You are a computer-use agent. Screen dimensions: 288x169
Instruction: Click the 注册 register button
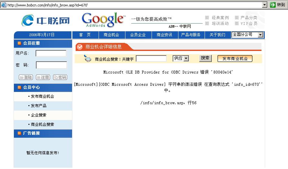tap(43, 77)
